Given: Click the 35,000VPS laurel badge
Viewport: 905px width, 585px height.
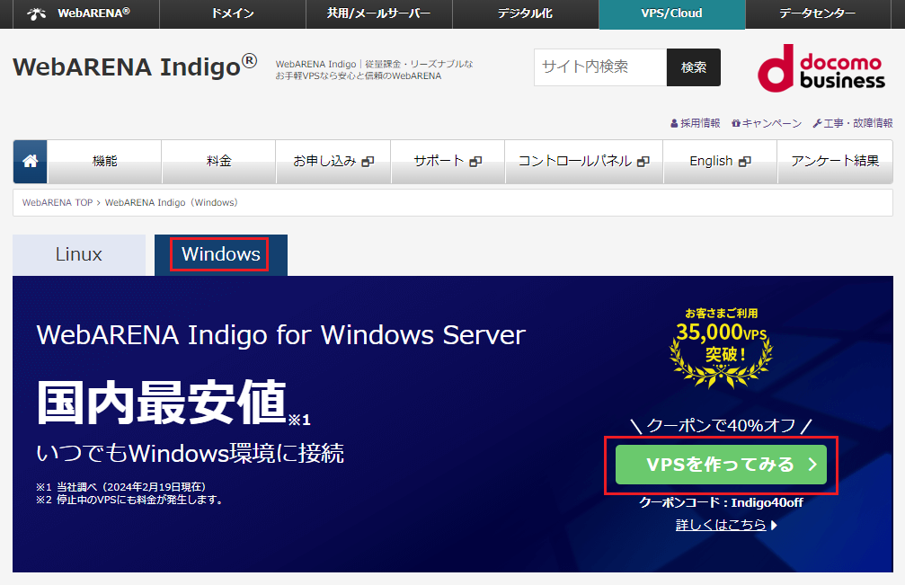Looking at the screenshot, I should (x=721, y=347).
